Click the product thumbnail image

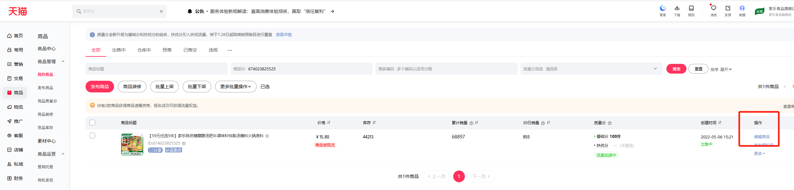tap(132, 144)
